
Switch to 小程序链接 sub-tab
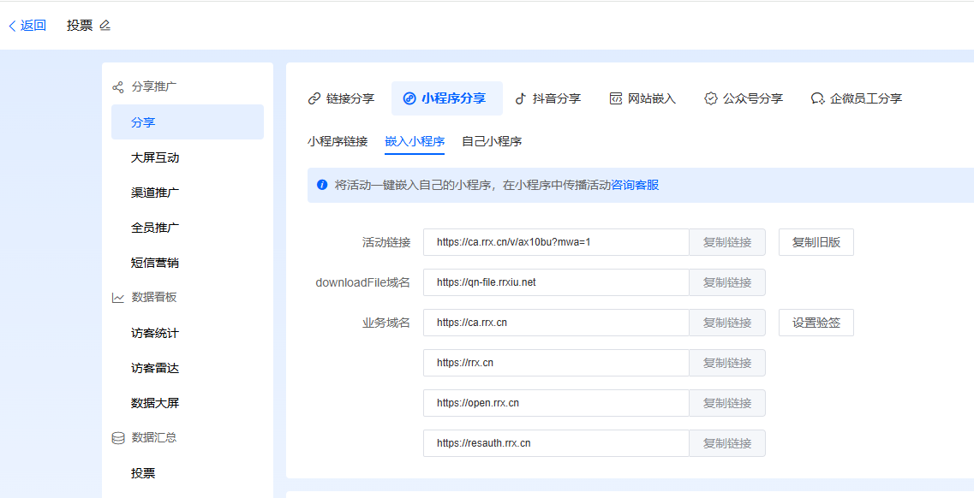click(x=338, y=141)
